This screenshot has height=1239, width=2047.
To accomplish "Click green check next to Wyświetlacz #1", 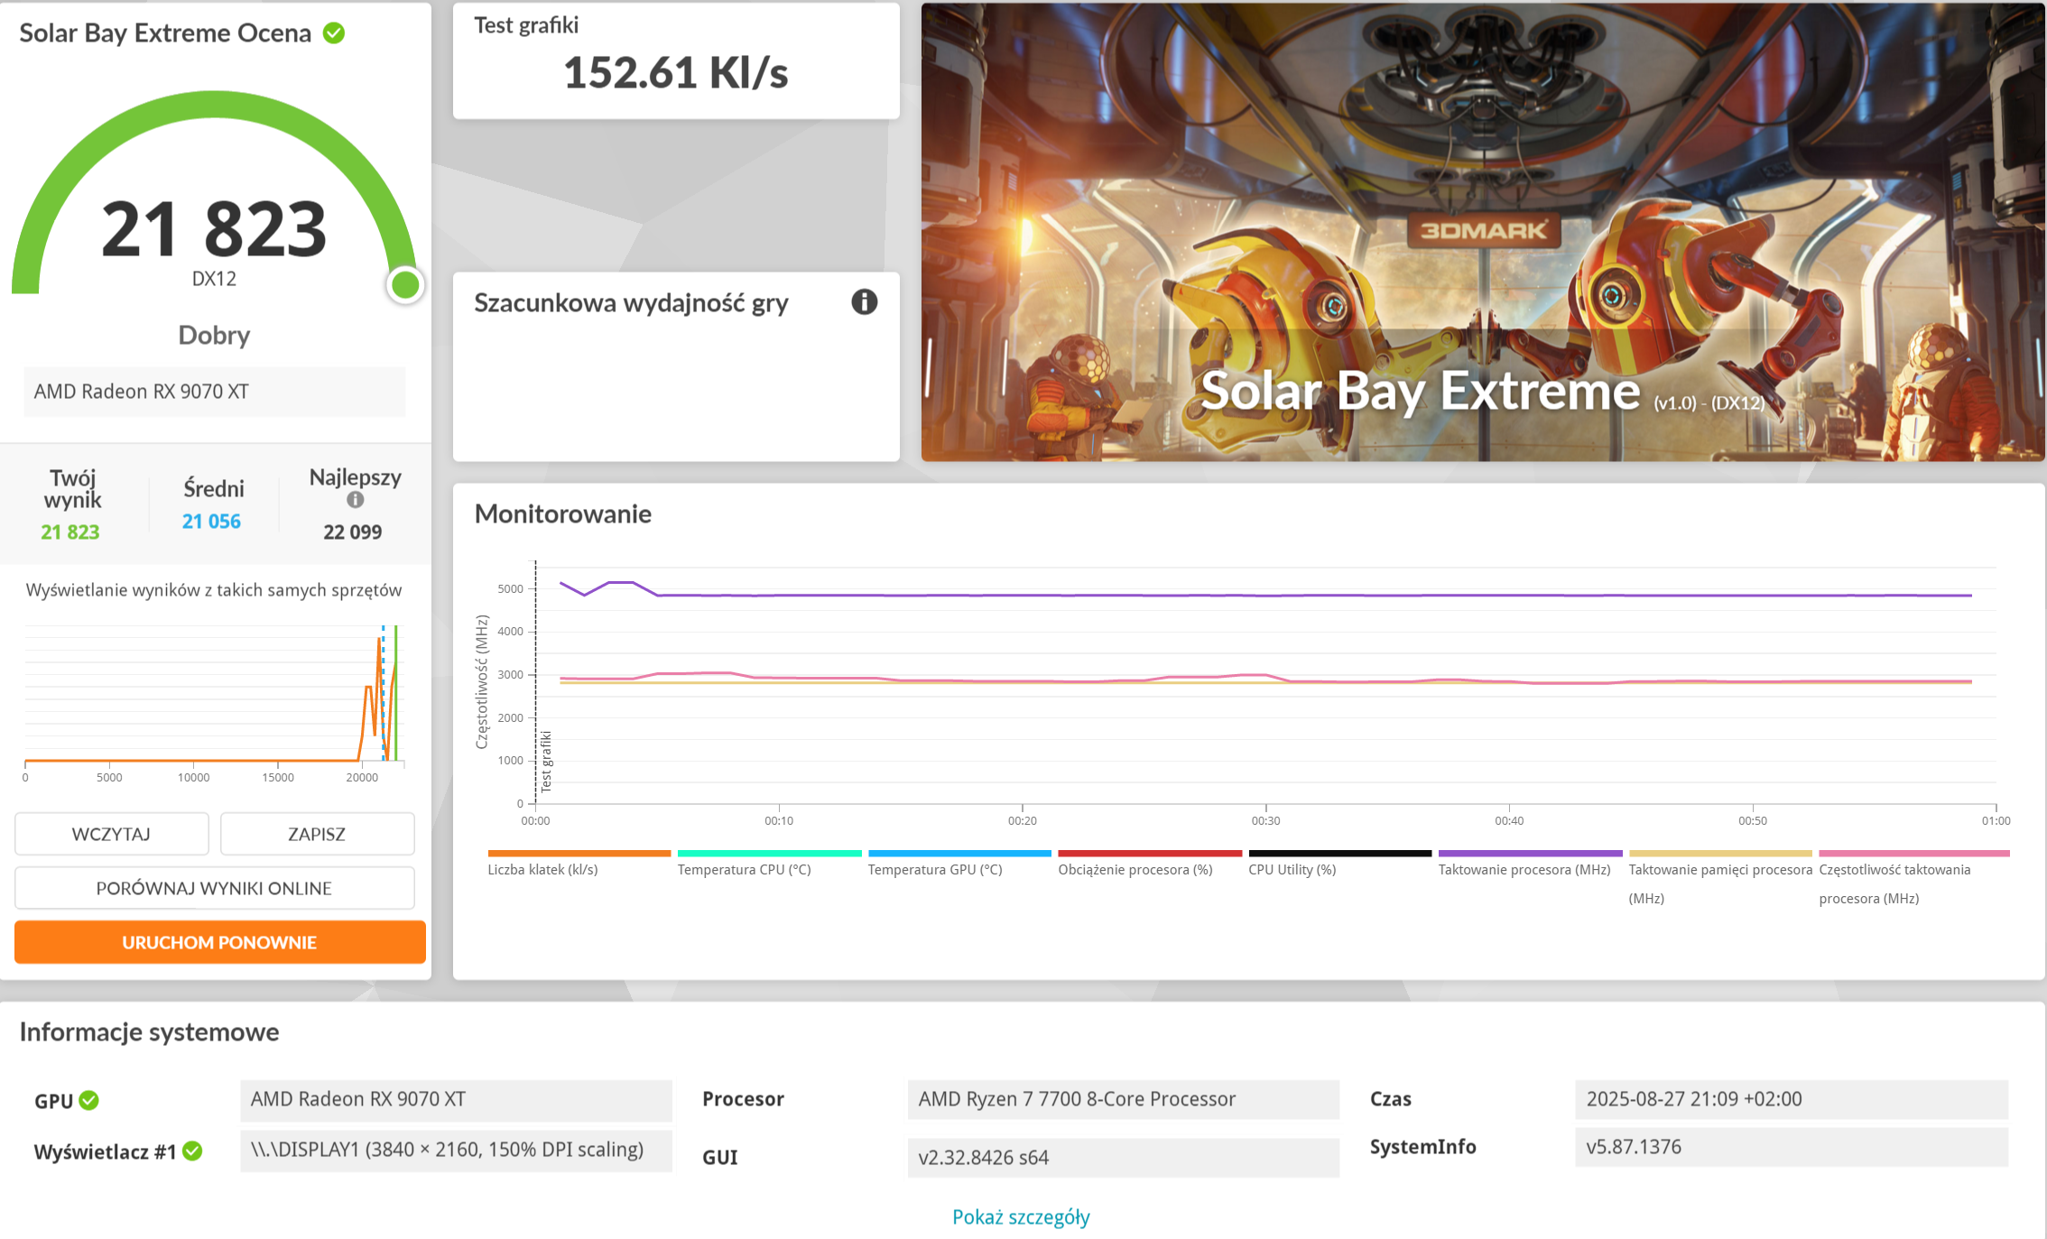I will point(192,1151).
